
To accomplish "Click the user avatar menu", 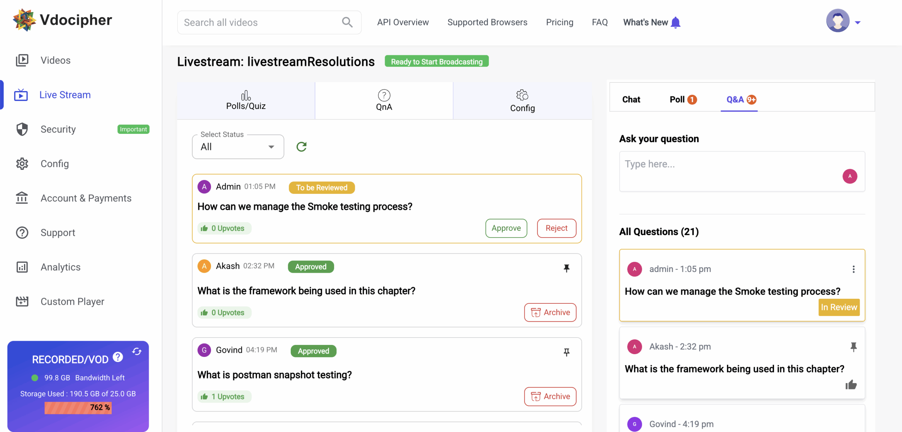I will 838,21.
